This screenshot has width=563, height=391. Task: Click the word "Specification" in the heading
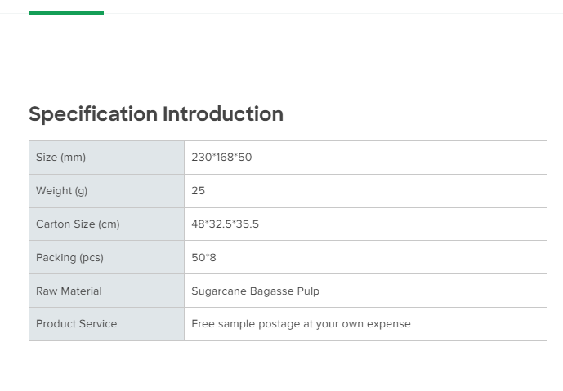coord(93,114)
